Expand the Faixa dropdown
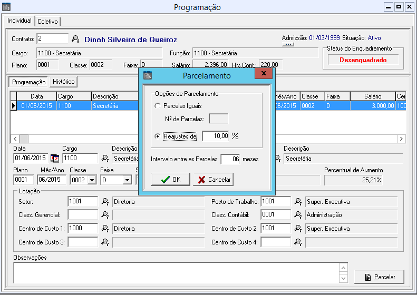417x295 pixels. tap(127, 180)
